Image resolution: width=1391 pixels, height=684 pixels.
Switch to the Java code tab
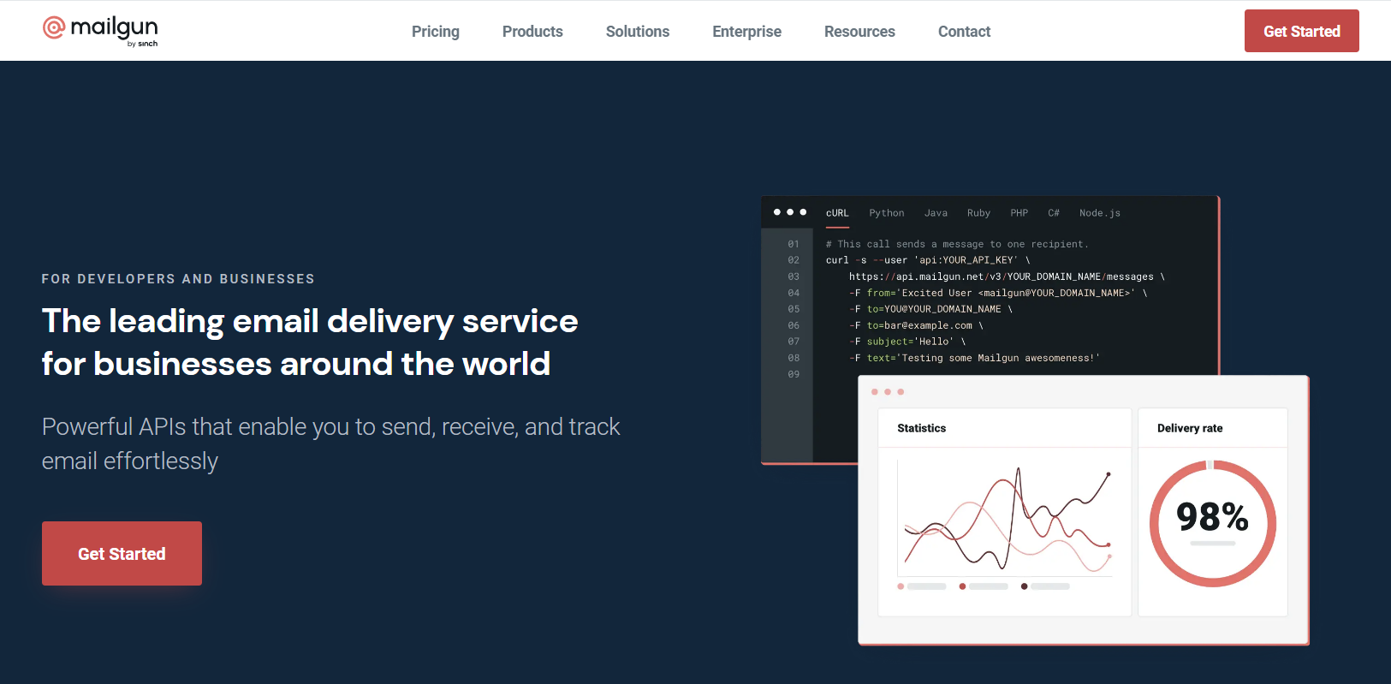coord(936,213)
